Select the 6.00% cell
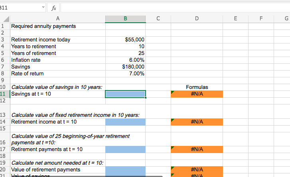The width and height of the screenshot is (290, 177). [125, 60]
